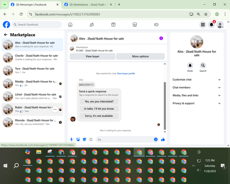Open the View buyer profile link

pos(126,74)
